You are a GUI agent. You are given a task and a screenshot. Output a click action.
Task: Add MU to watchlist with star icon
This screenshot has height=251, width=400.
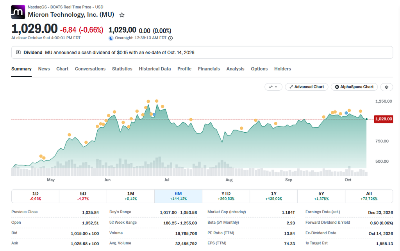click(x=122, y=15)
